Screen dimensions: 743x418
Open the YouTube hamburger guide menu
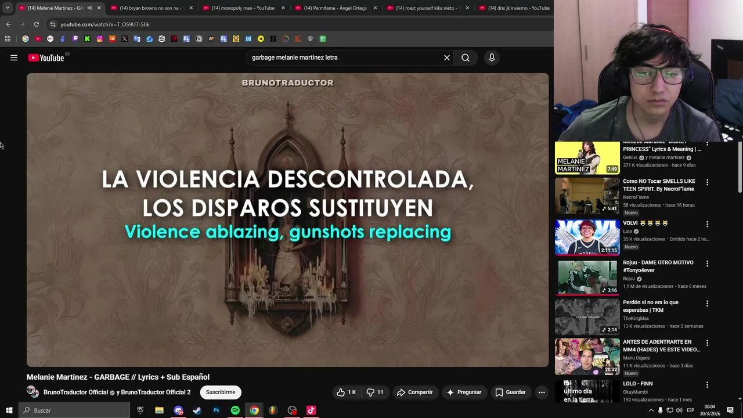point(14,57)
